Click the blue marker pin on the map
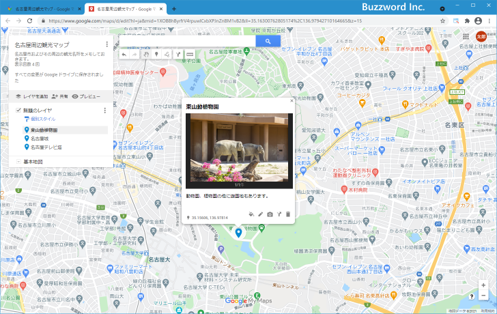Viewport: 497px width, 314px height. pyautogui.click(x=238, y=233)
